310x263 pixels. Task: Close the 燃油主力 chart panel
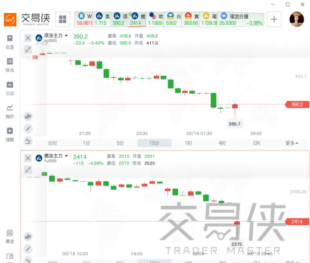point(28,158)
